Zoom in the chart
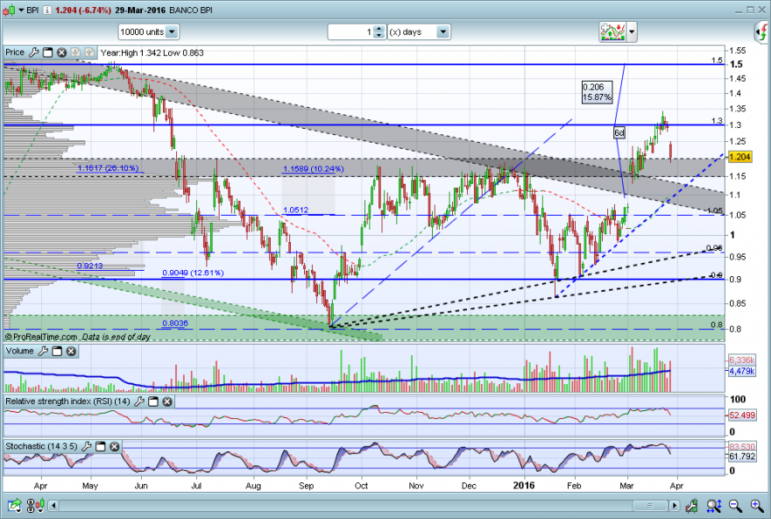This screenshot has width=771, height=519. pos(757,505)
